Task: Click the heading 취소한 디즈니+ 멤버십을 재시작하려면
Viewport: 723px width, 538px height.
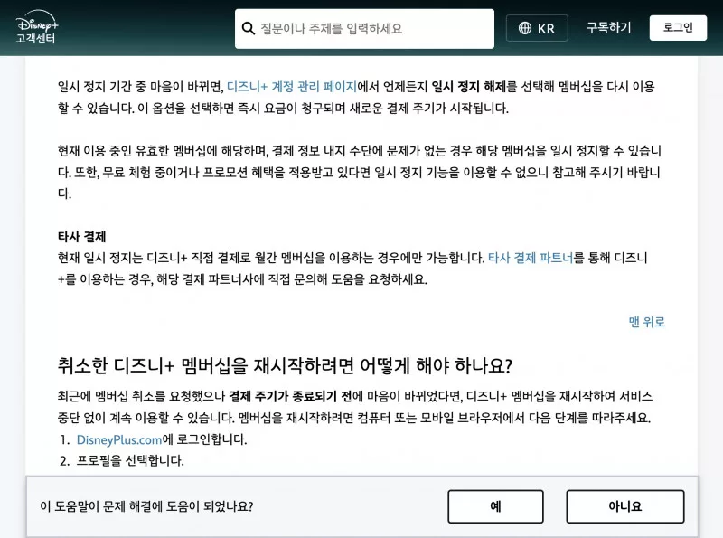Action: tap(285, 365)
